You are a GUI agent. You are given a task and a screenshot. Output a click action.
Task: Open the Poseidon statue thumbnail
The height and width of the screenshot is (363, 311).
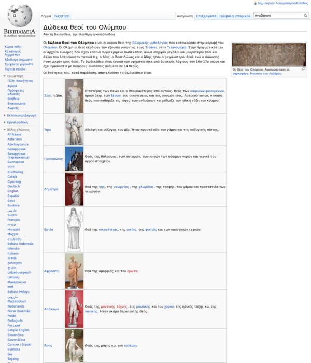pyautogui.click(x=74, y=159)
